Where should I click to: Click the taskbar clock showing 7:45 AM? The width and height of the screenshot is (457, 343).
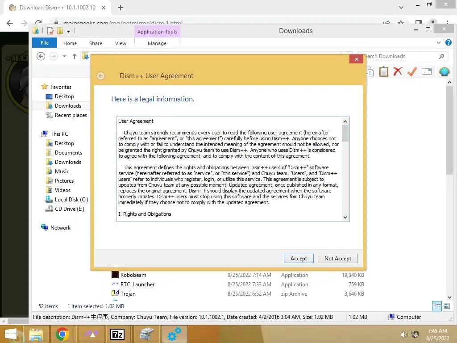(437, 335)
